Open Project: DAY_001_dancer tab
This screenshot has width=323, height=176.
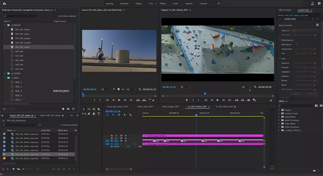point(50,115)
